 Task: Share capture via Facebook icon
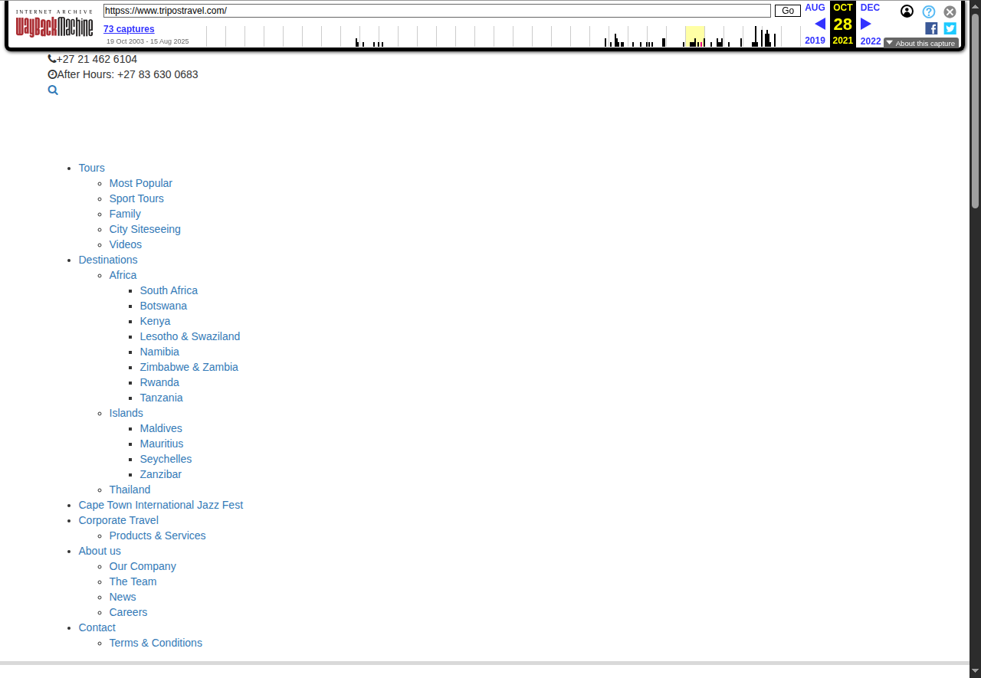pos(931,28)
